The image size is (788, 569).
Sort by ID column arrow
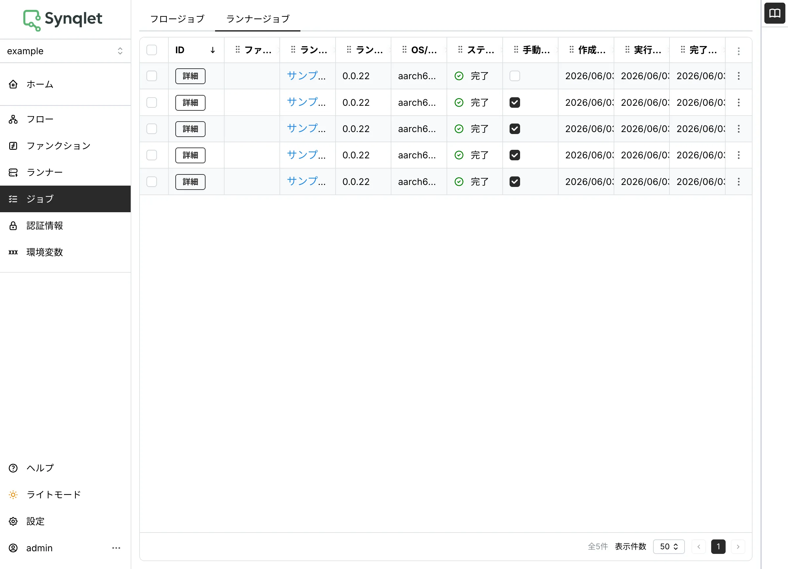[213, 50]
